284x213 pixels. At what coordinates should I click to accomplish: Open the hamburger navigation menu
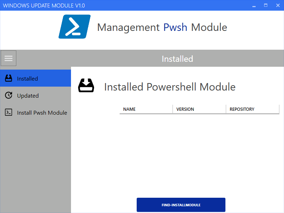click(x=8, y=58)
